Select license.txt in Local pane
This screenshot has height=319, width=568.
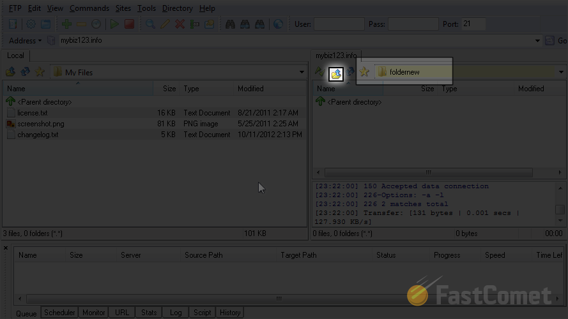click(155, 113)
